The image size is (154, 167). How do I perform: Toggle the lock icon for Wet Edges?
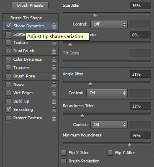tap(54, 93)
